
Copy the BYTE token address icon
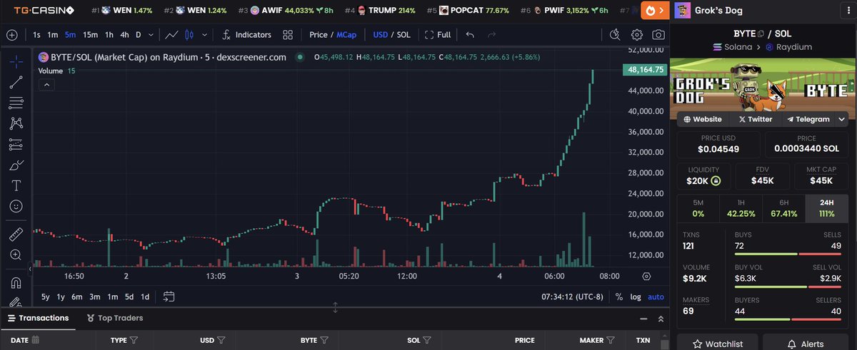(x=761, y=34)
